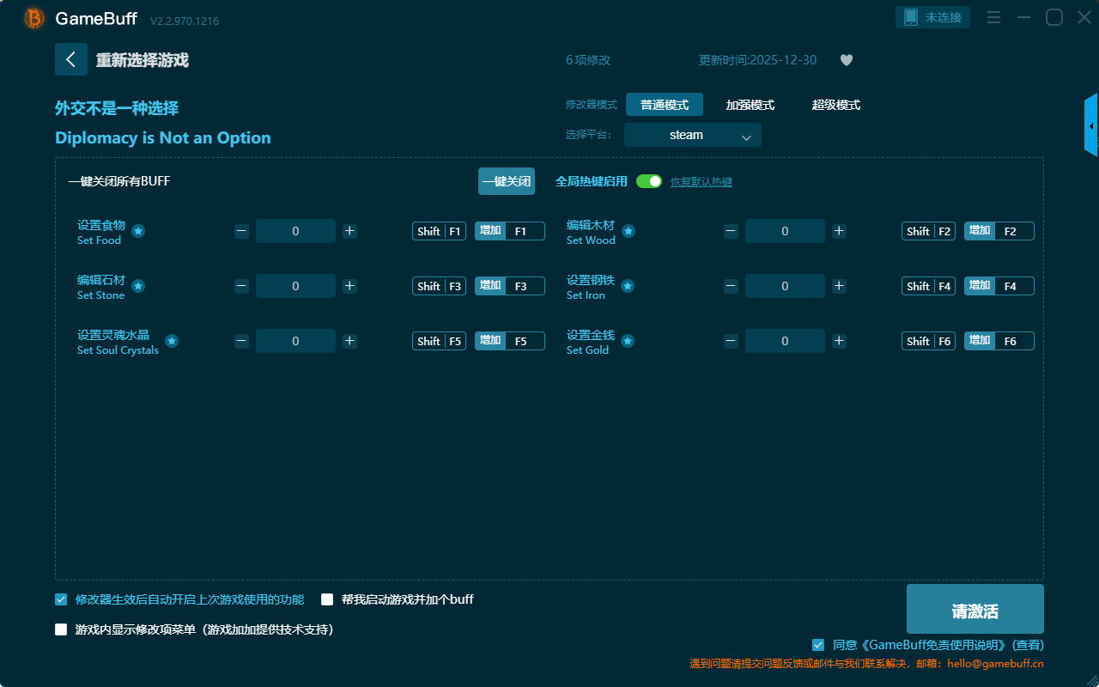Expand the right-side collapsed panel arrow

(1091, 126)
